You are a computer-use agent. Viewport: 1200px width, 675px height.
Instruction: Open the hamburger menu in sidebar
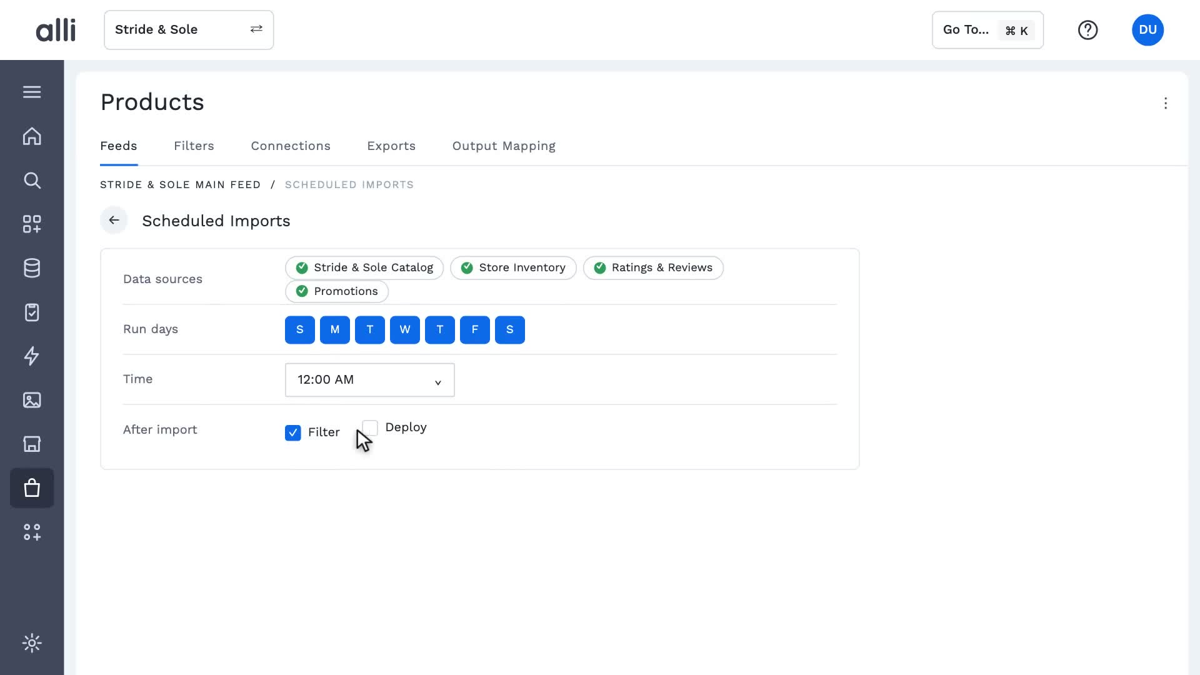tap(32, 92)
